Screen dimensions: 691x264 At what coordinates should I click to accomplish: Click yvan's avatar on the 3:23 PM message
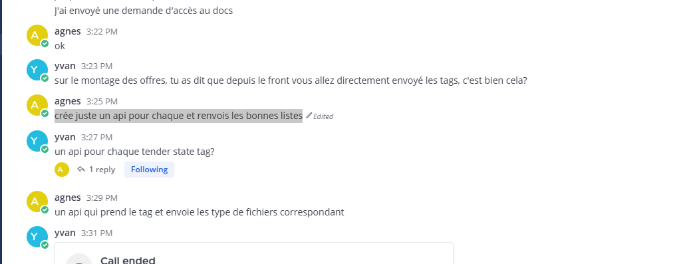37,70
